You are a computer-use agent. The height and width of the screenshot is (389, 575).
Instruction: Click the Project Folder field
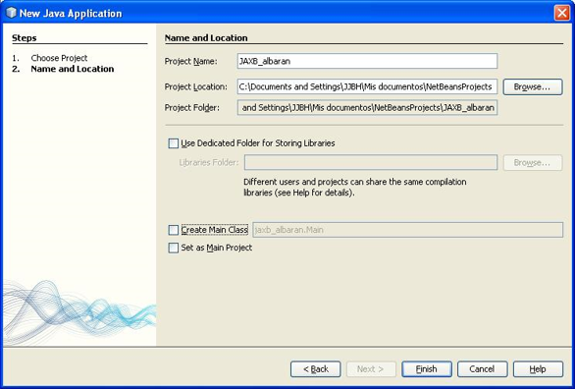[x=367, y=107]
